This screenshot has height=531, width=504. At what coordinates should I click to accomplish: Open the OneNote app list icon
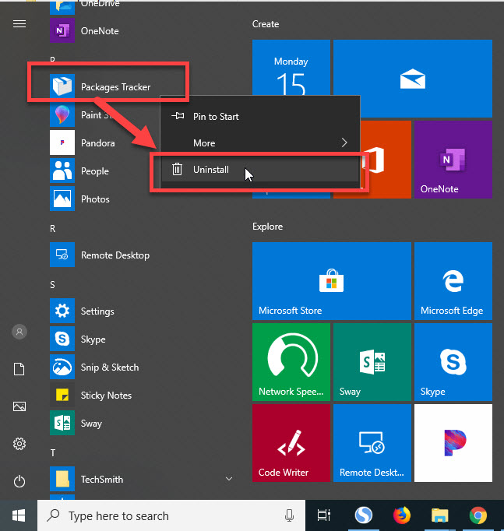[x=62, y=30]
